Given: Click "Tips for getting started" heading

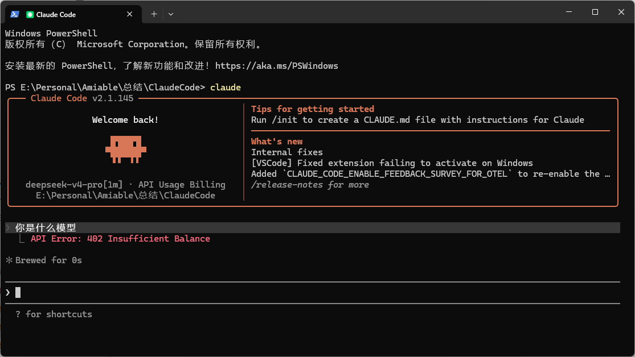Looking at the screenshot, I should tap(313, 109).
